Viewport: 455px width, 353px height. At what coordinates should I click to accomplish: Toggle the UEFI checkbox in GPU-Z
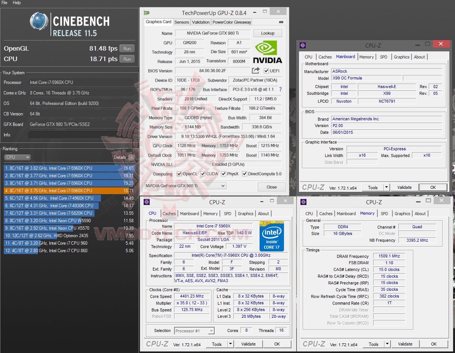click(x=266, y=71)
